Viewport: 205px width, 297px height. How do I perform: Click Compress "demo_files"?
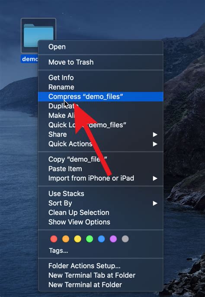click(101, 97)
